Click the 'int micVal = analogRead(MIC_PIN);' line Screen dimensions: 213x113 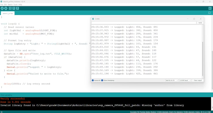click(29, 34)
